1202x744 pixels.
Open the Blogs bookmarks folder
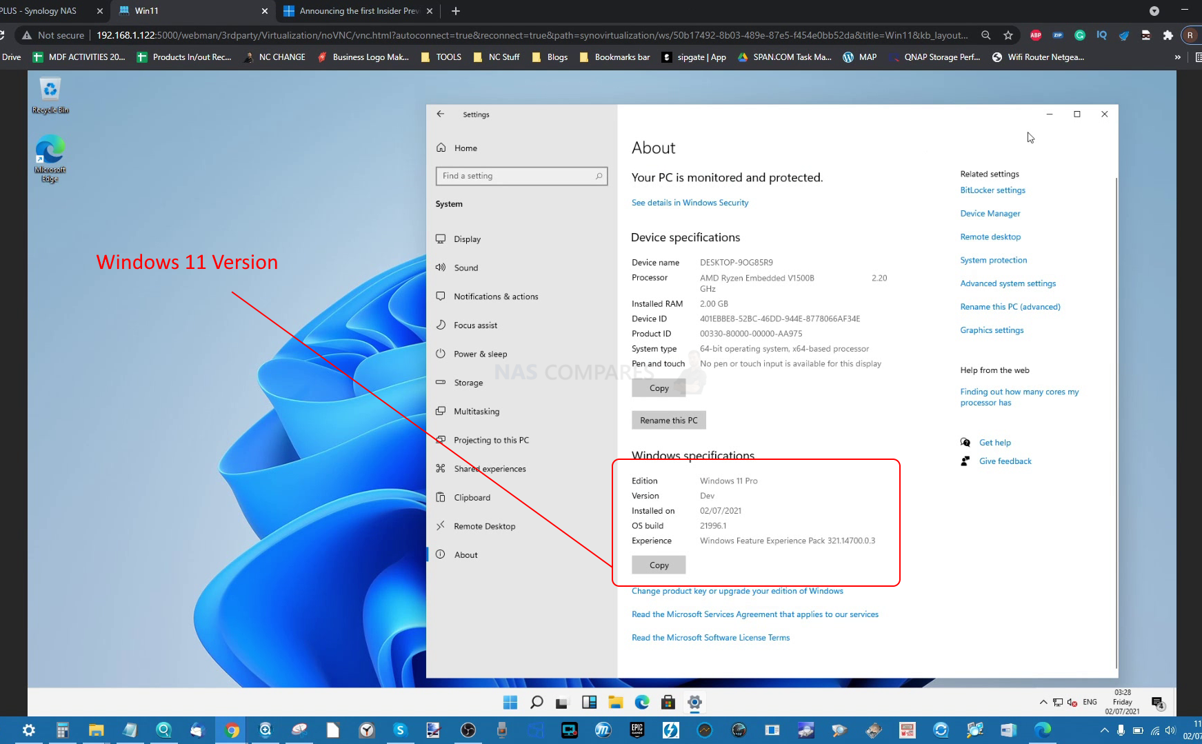550,57
